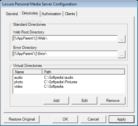Screen dimensions: 138x126
Task: Browse for Web Root Directory folder
Action: 122,39
